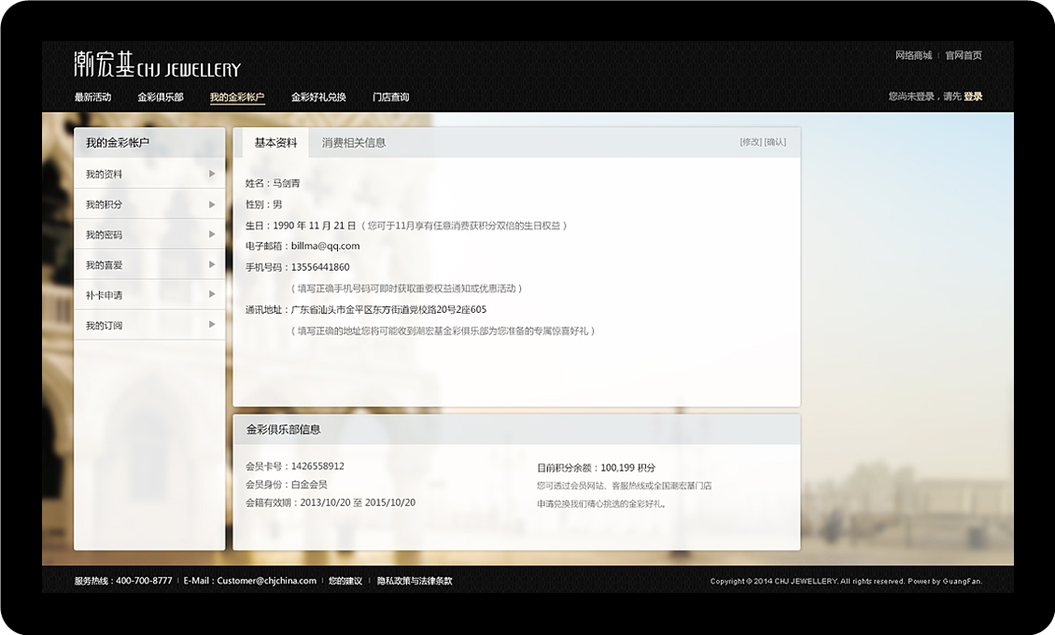
Task: Switch to the 消费相关信息 tab
Action: 354,143
